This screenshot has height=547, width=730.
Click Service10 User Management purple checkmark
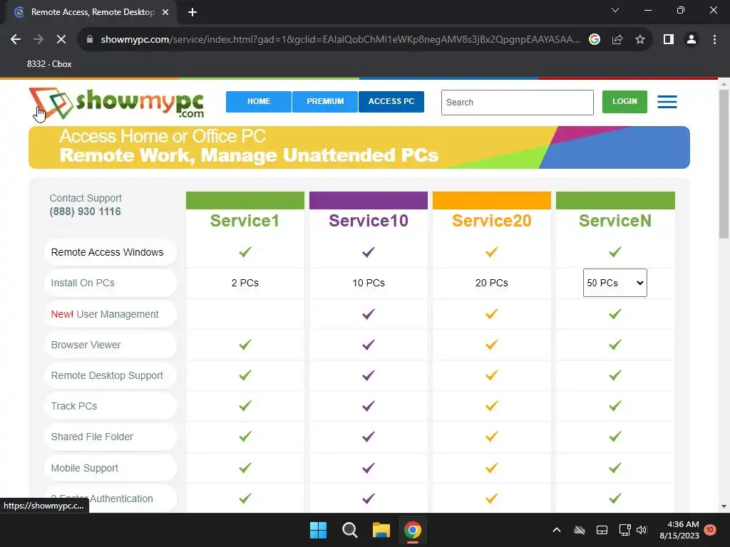coord(369,314)
